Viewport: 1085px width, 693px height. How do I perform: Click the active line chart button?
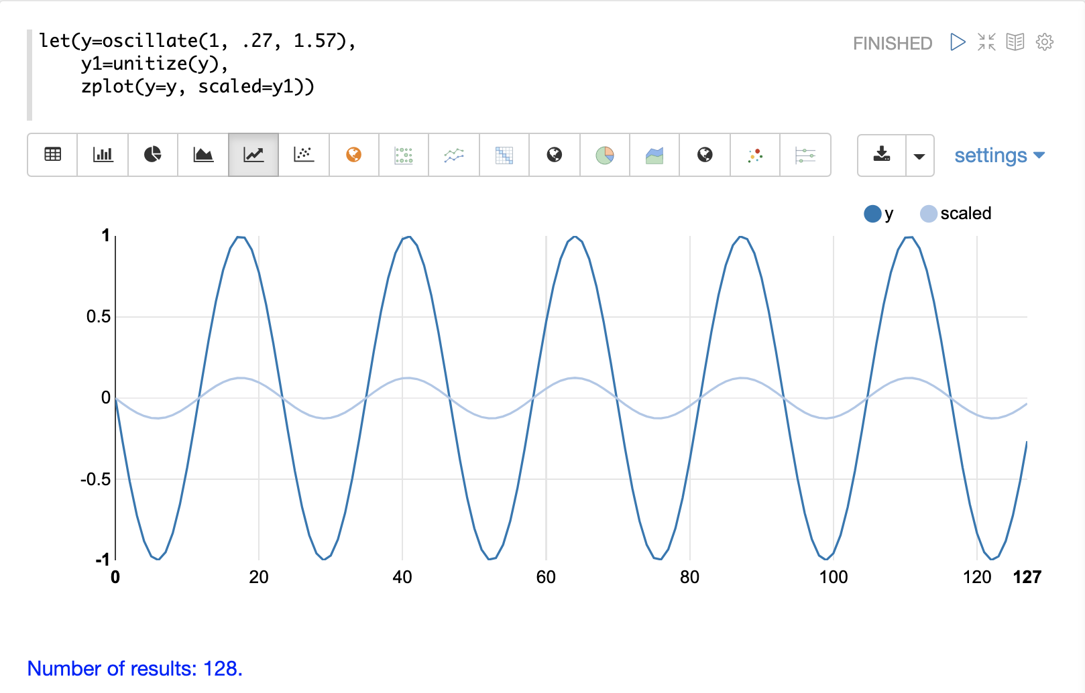click(x=253, y=155)
